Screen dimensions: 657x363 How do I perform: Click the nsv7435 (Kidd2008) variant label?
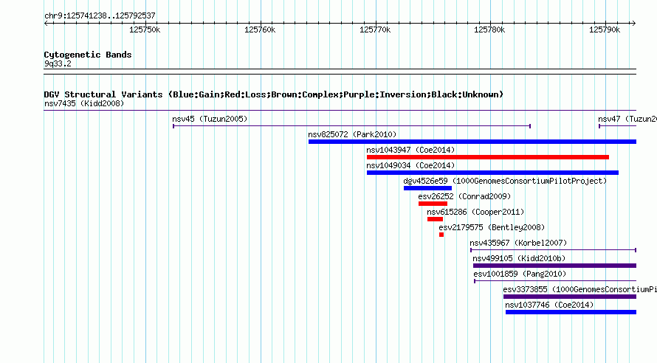pos(84,103)
